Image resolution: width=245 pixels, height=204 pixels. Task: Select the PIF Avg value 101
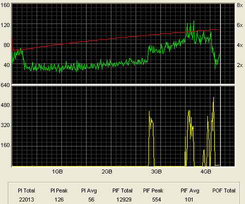(189, 199)
